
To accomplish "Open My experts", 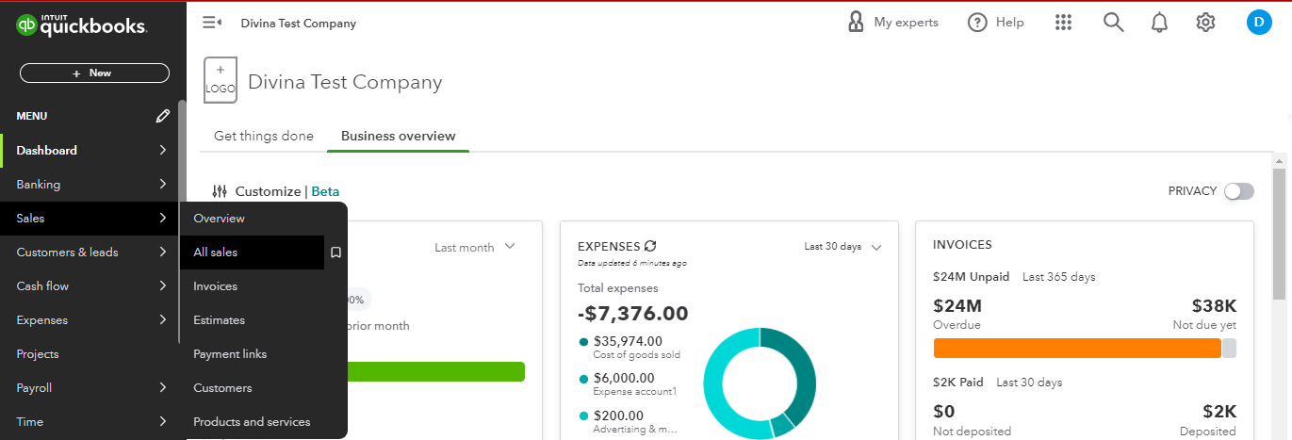I will (x=893, y=23).
